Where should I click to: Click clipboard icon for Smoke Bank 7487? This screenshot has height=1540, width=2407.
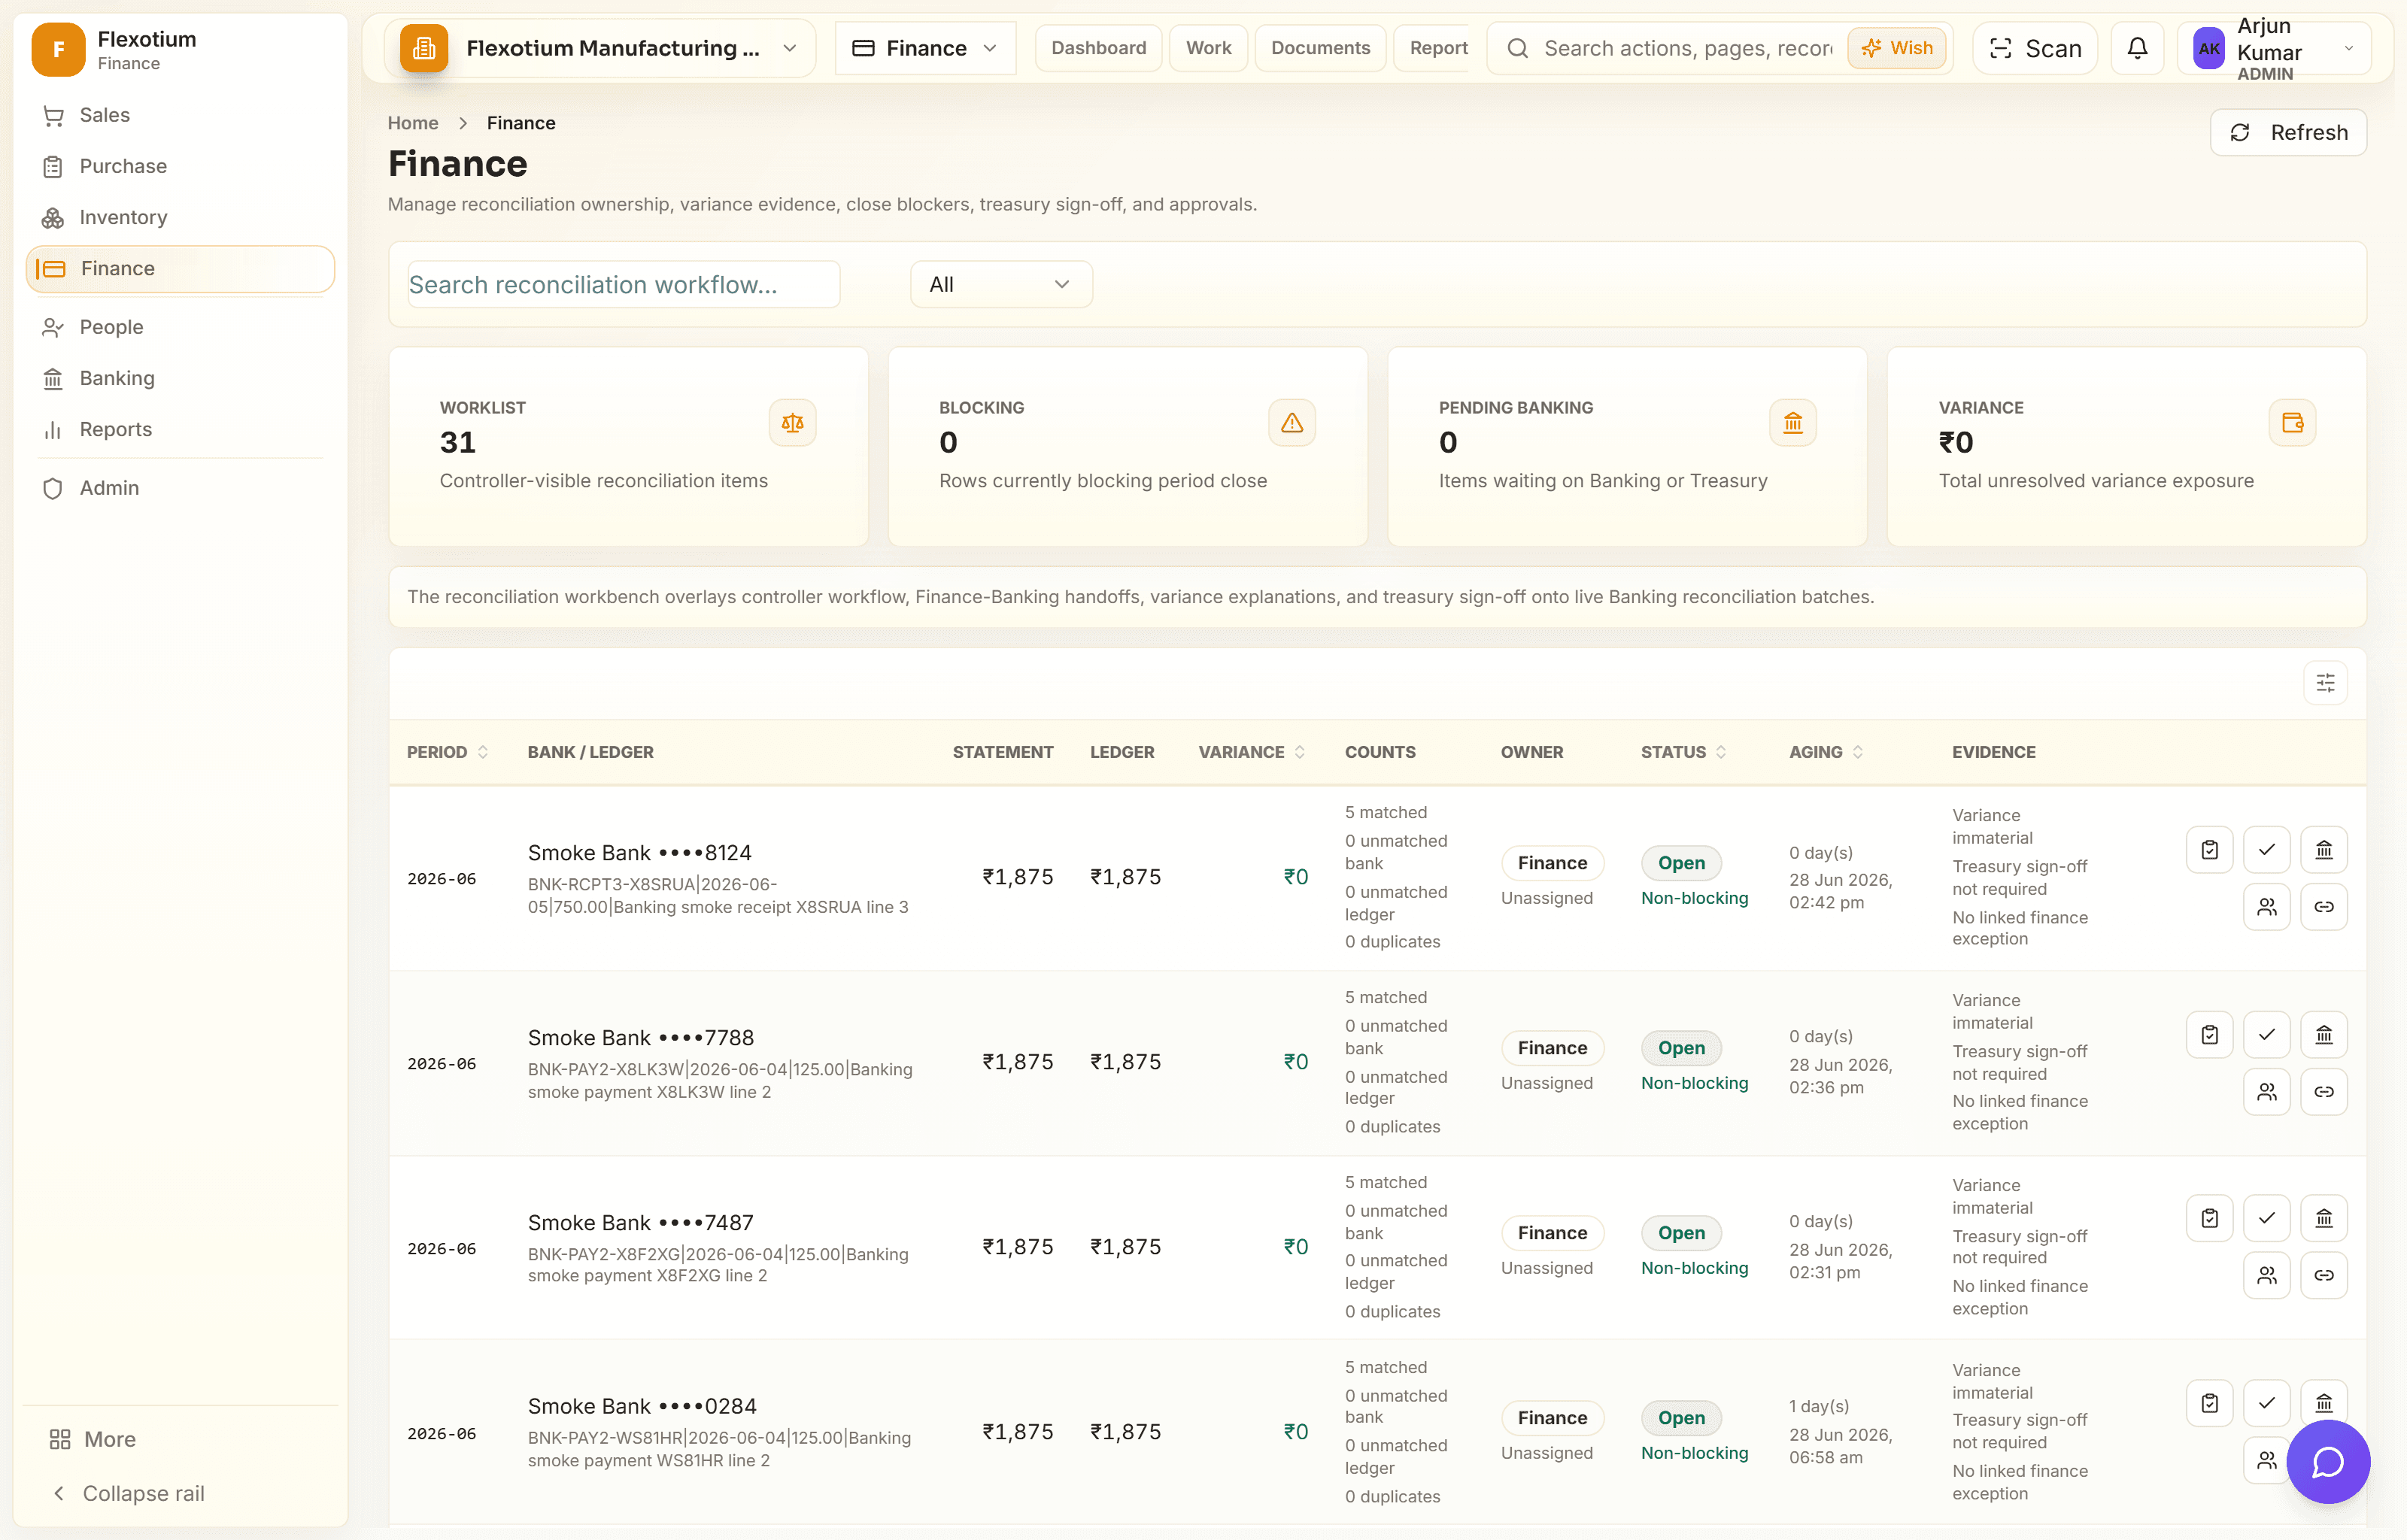(x=2209, y=1219)
